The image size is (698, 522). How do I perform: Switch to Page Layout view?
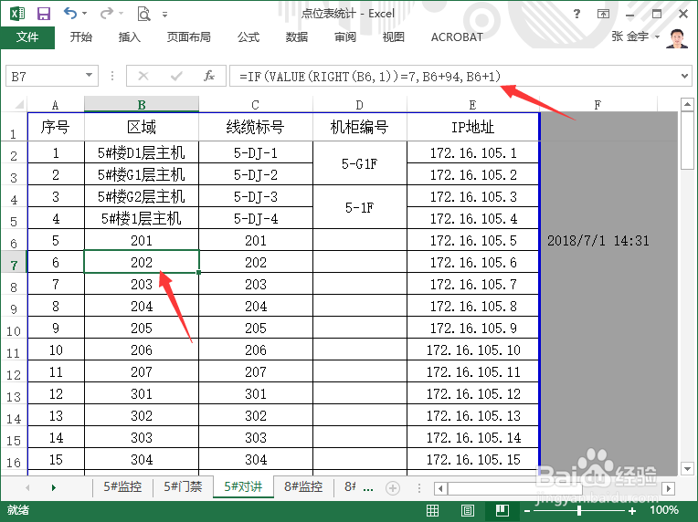[468, 510]
